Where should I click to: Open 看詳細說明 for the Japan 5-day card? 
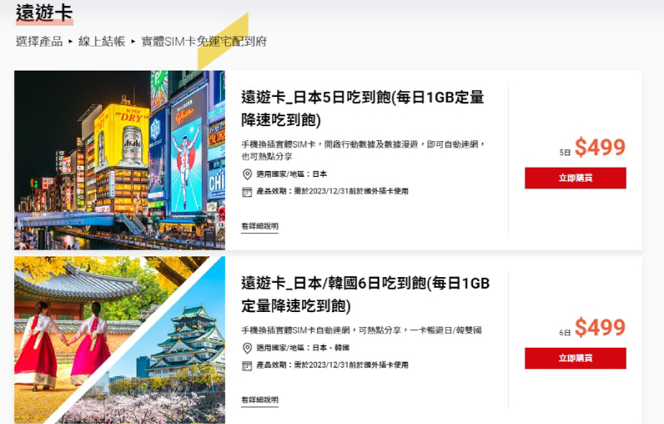[x=260, y=227]
